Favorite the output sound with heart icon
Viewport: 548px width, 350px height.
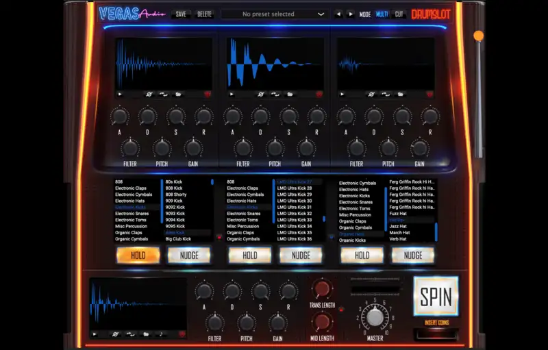[182, 334]
